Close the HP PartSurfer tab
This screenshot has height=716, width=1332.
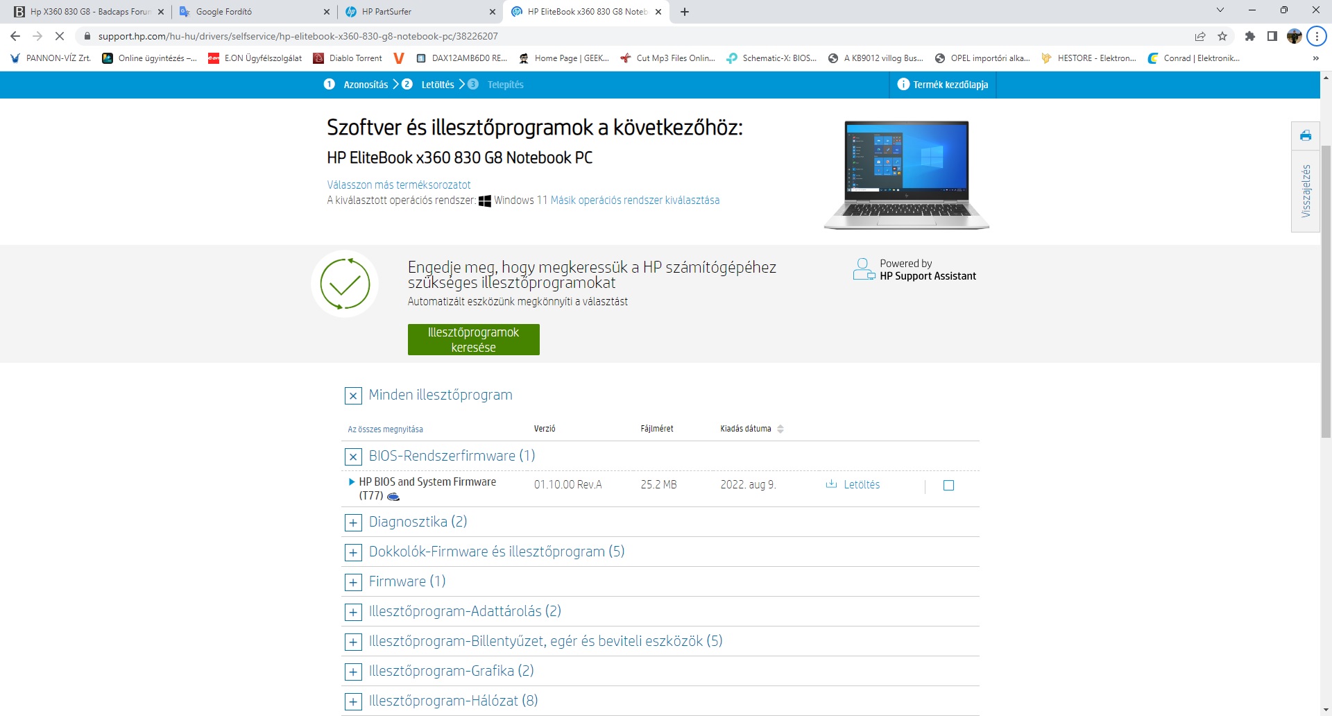[x=493, y=12]
